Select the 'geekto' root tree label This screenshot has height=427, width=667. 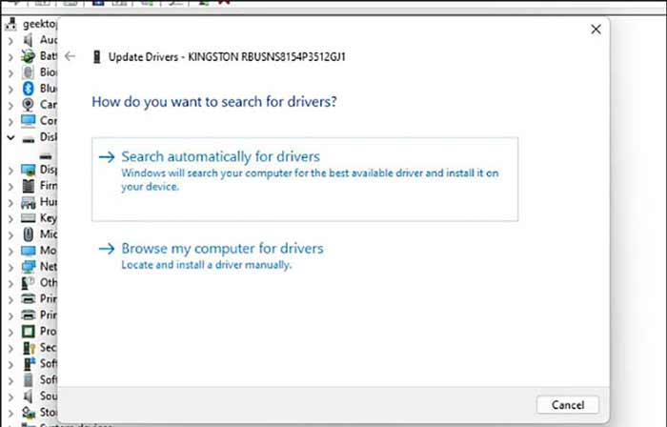(40, 24)
